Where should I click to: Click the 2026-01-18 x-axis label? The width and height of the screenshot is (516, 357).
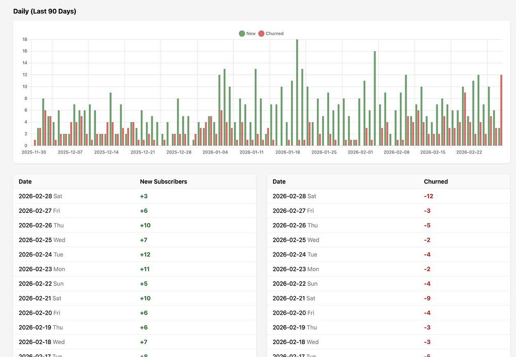coord(287,152)
